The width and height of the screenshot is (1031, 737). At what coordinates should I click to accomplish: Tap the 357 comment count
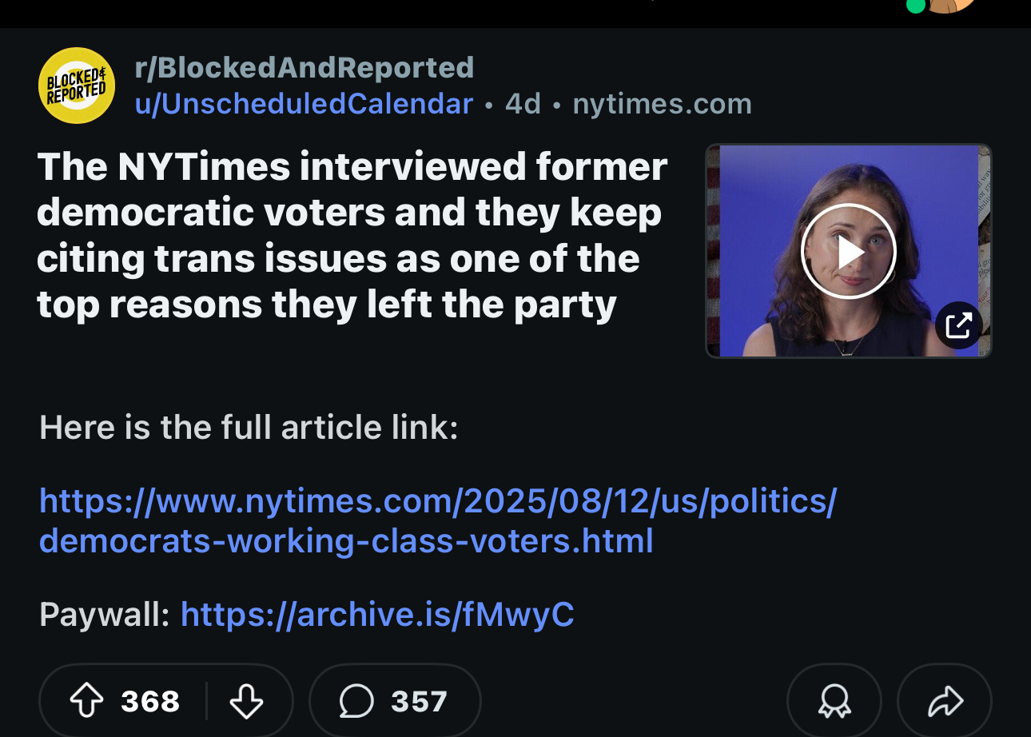[x=419, y=702]
